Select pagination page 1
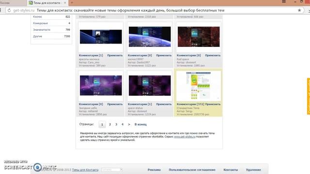 [x=102, y=125]
